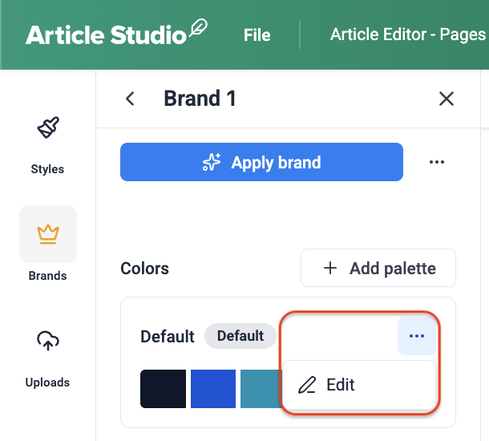Select the dark navy color swatch
The height and width of the screenshot is (441, 489).
pos(163,389)
